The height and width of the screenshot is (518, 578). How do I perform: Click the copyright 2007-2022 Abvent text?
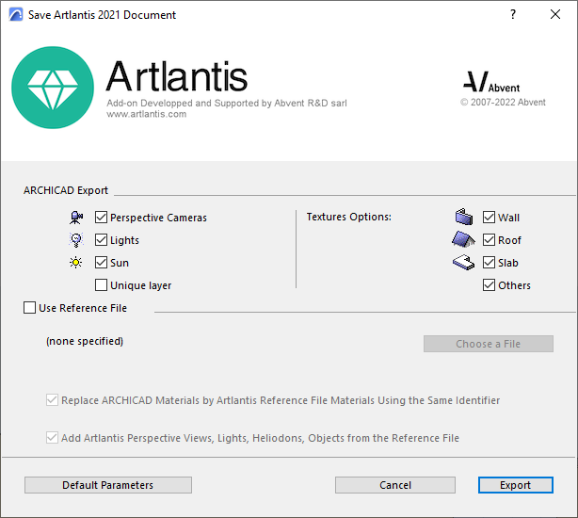(503, 102)
